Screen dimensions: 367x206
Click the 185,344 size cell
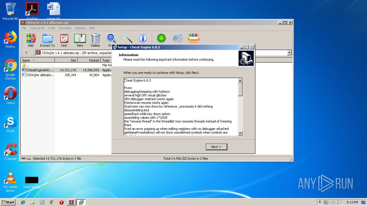pyautogui.click(x=70, y=75)
